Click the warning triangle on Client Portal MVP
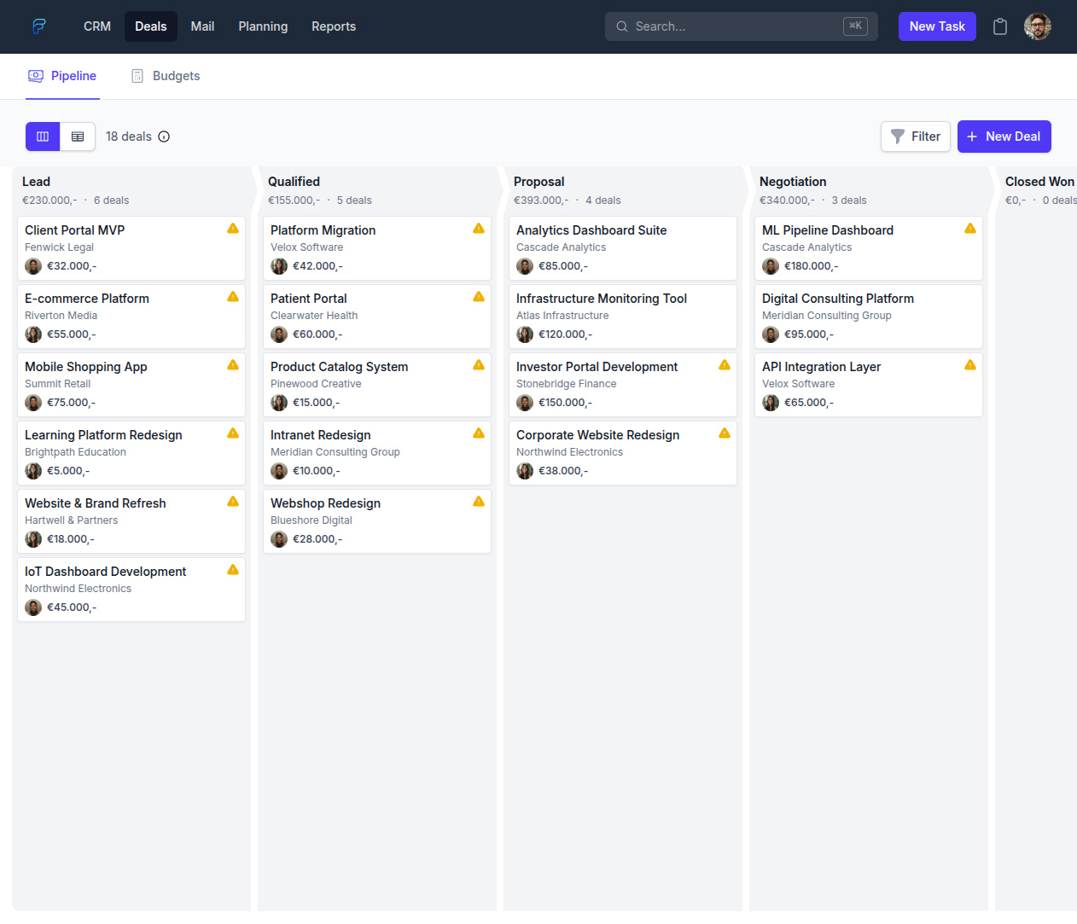Viewport: 1077px width, 924px height. 232,228
